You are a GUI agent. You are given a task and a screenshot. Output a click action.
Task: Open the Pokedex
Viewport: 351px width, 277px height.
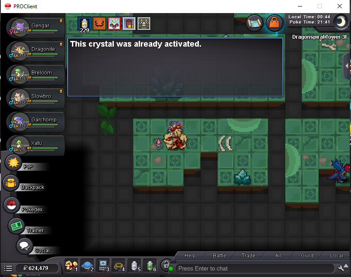(x=11, y=205)
